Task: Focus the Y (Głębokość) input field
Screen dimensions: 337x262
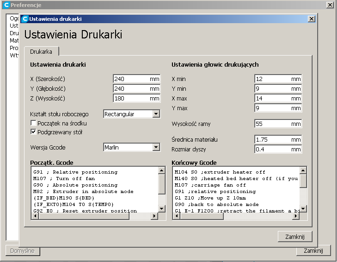Action: click(x=137, y=88)
